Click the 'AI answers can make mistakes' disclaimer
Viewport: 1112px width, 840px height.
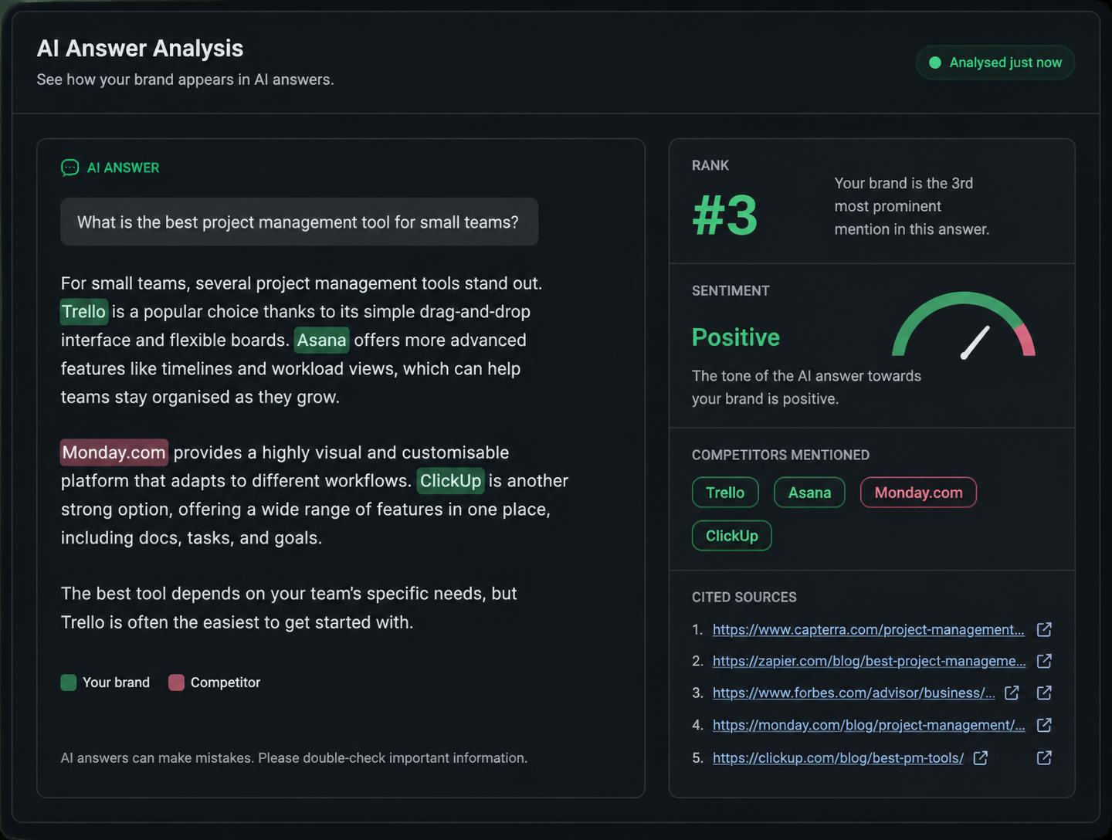pos(294,758)
